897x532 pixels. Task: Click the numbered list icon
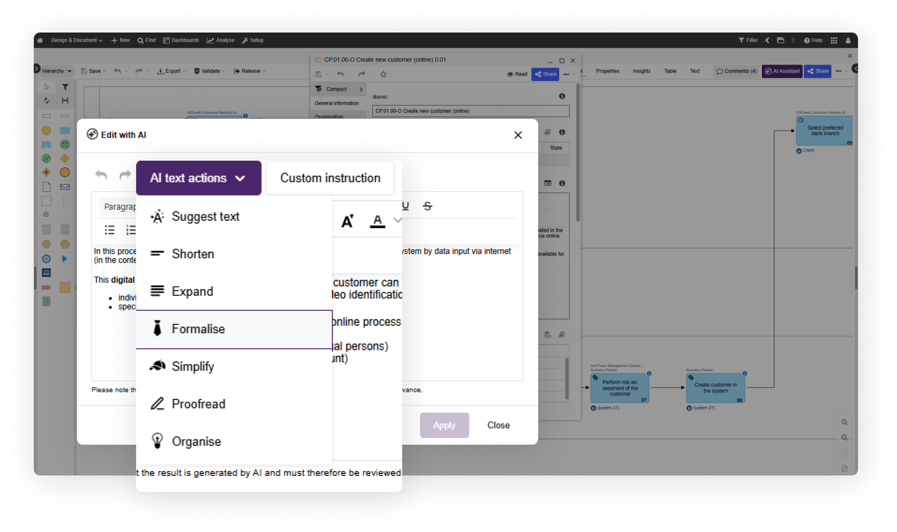[x=131, y=230]
